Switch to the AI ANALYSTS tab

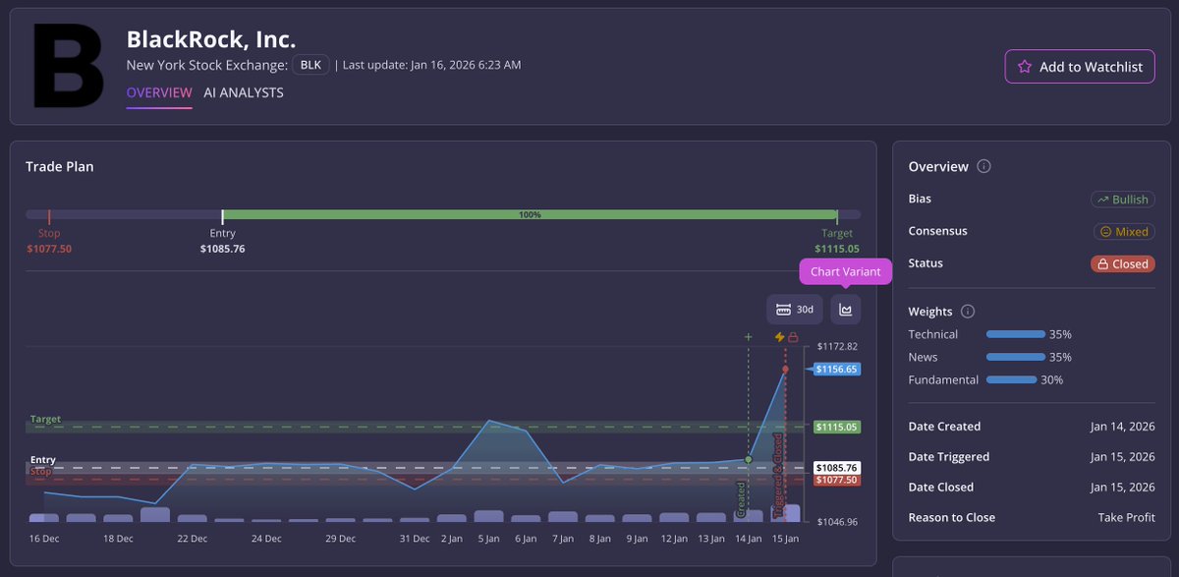244,92
